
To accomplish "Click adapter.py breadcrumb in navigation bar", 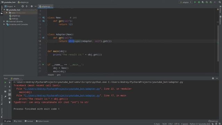I will point(23,2).
